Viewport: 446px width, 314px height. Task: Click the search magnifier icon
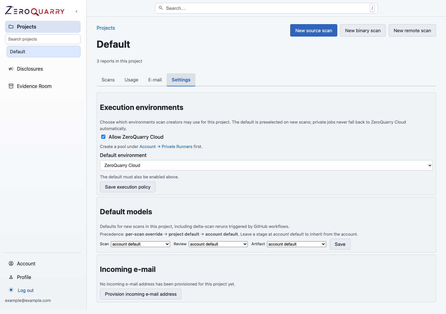pos(161,8)
